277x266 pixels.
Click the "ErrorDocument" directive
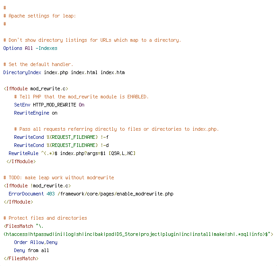click(x=26, y=194)
